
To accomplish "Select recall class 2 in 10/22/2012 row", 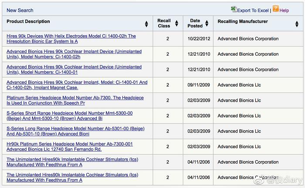I will click(168, 39).
